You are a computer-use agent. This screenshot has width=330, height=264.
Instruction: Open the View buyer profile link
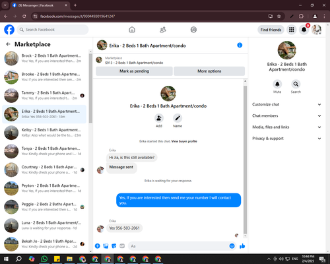coord(184,141)
